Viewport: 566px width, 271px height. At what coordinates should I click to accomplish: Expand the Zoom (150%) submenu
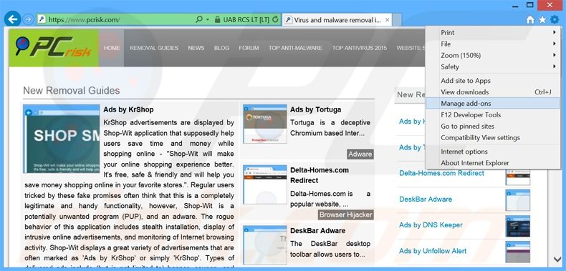click(493, 56)
